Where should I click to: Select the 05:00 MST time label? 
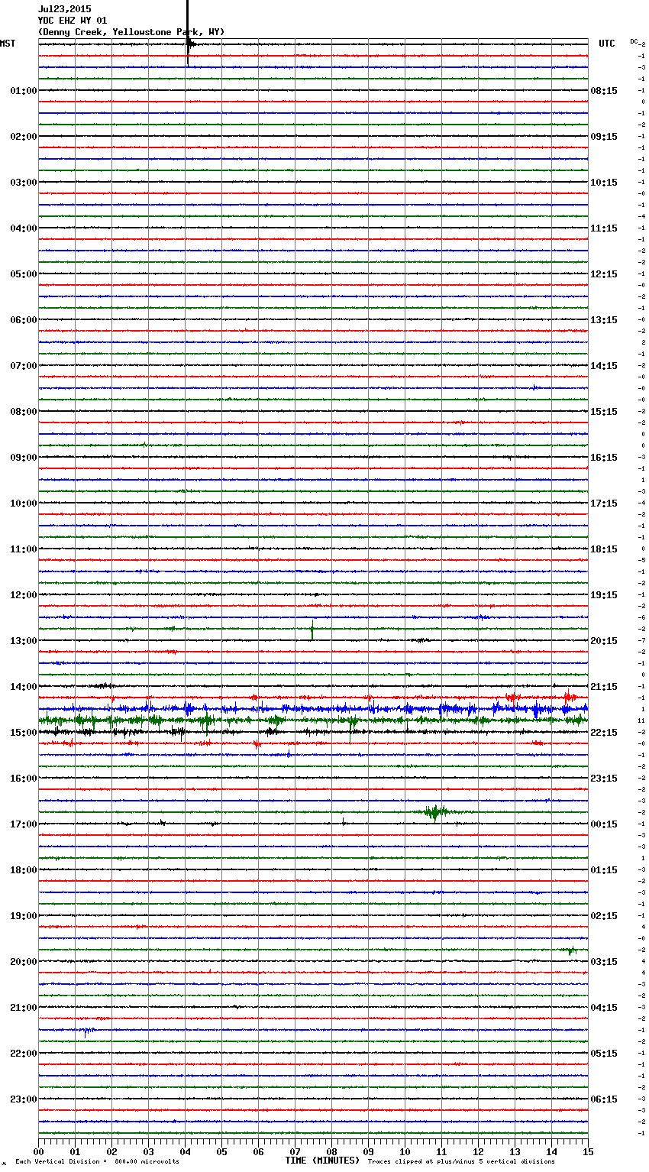click(x=24, y=274)
